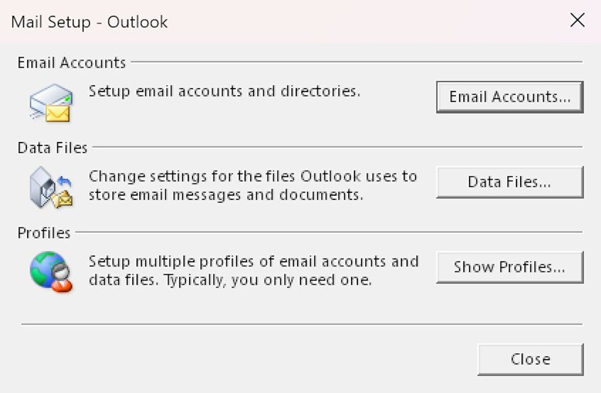Click the Close button at the bottom
601x393 pixels.
[530, 359]
